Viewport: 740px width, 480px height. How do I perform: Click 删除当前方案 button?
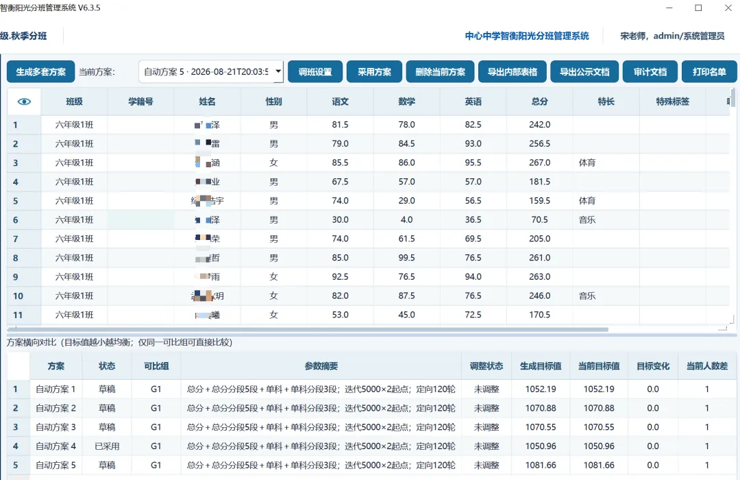click(440, 72)
